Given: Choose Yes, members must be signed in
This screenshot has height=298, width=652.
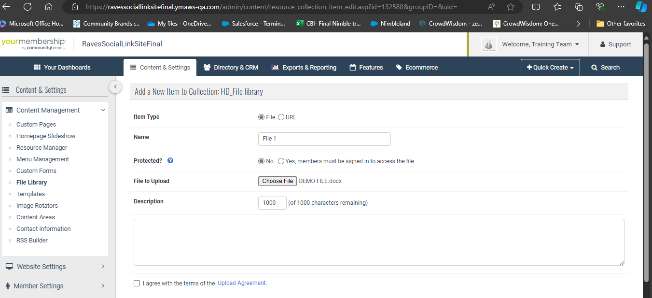Looking at the screenshot, I should click(x=281, y=161).
